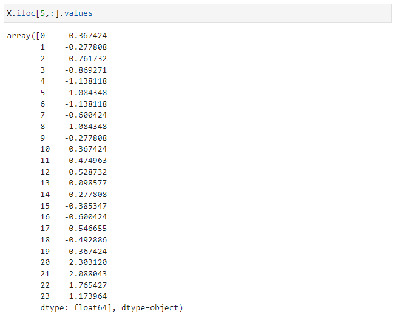
Task: Select the value 2.088043
Action: click(x=88, y=273)
